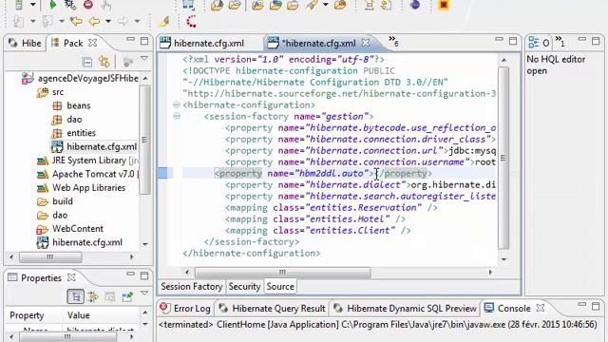Select the src source folder in the tree
608x342 pixels.
[50, 92]
